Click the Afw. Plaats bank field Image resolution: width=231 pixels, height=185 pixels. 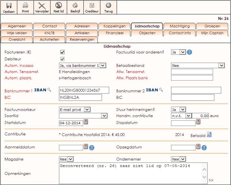[x=192, y=78]
